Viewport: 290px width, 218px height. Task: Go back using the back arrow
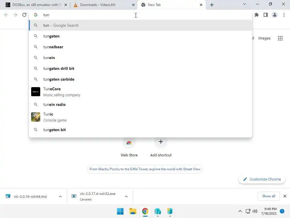pos(6,15)
